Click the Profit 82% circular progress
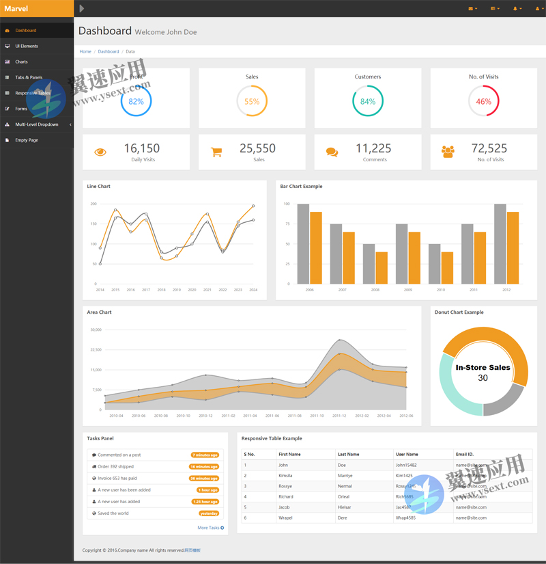The image size is (546, 564). [x=136, y=101]
